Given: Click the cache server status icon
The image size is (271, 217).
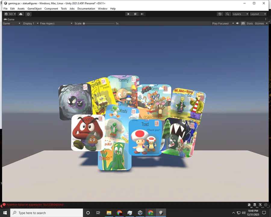Looking at the screenshot, I should point(254,205).
